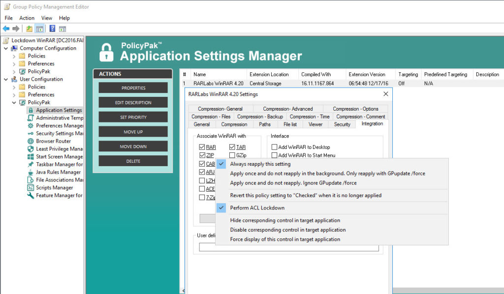
Task: Check the ACE association checkbox
Action: [x=202, y=189]
